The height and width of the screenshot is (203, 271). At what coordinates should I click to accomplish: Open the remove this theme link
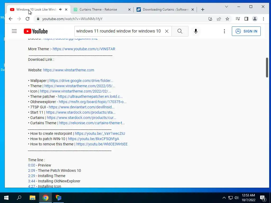pos(102,144)
